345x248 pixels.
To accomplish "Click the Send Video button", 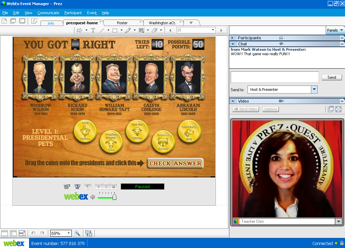I will 246,109.
